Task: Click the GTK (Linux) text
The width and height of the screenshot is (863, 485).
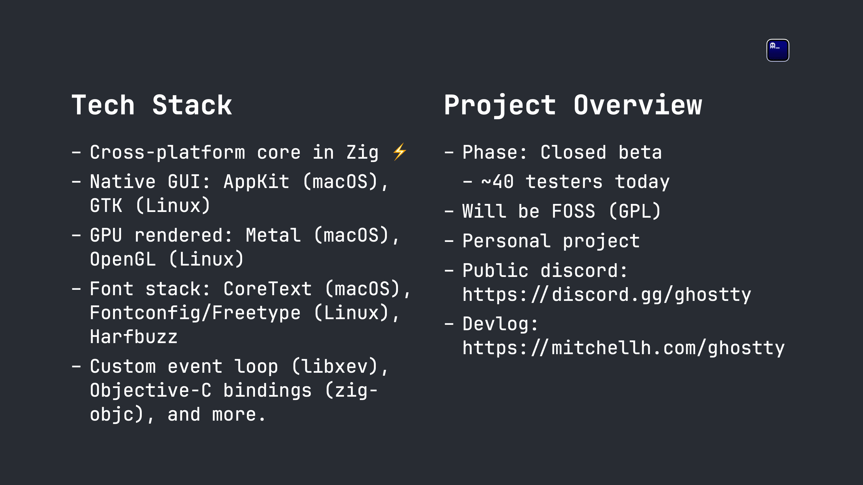Action: [x=150, y=205]
